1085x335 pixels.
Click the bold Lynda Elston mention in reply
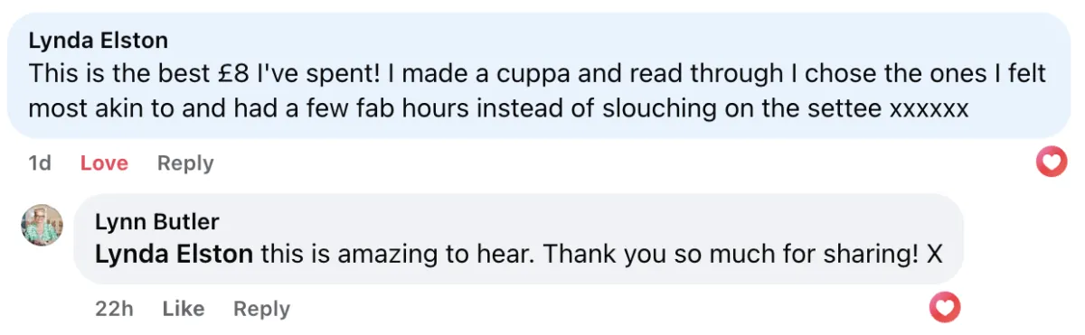coord(174,255)
